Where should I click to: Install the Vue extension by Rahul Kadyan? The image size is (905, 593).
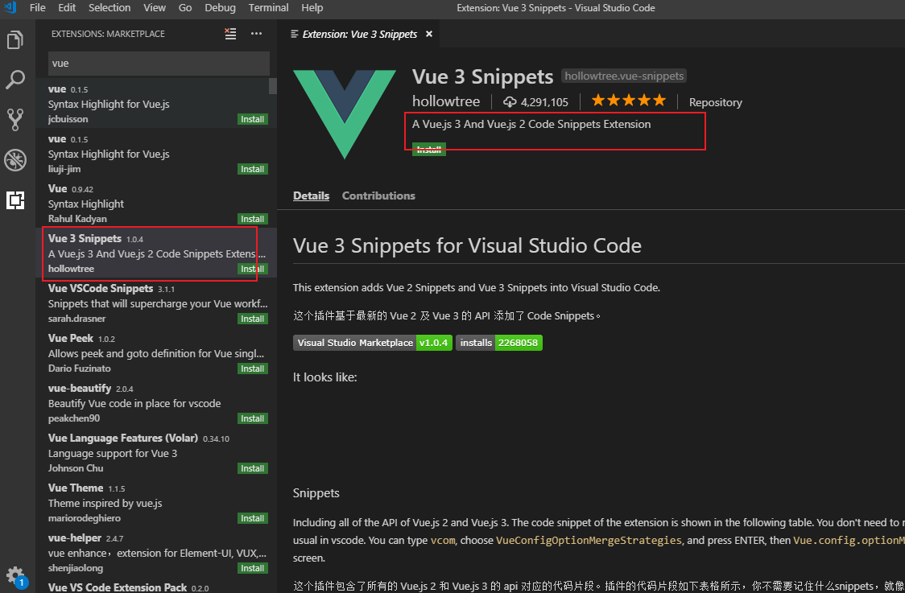[x=253, y=219]
